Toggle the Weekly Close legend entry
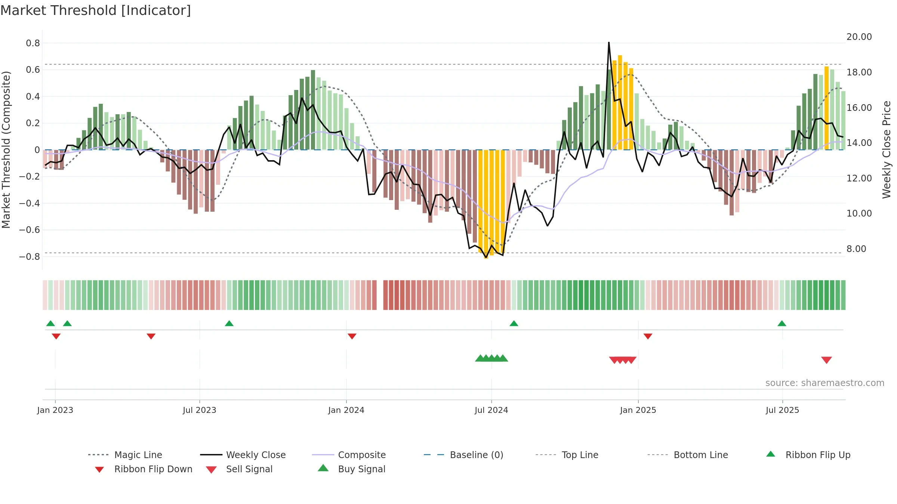 point(243,455)
